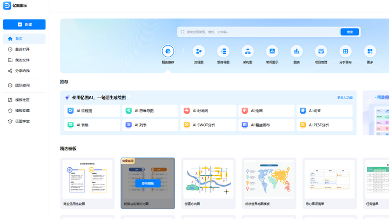This screenshot has height=219, width=389.
Task: Click the 免费试用 badge on template
Action: 128,161
